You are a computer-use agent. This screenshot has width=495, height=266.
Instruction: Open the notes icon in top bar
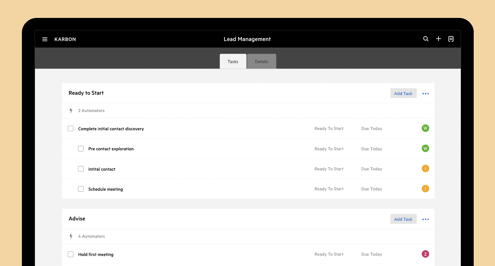coord(451,39)
